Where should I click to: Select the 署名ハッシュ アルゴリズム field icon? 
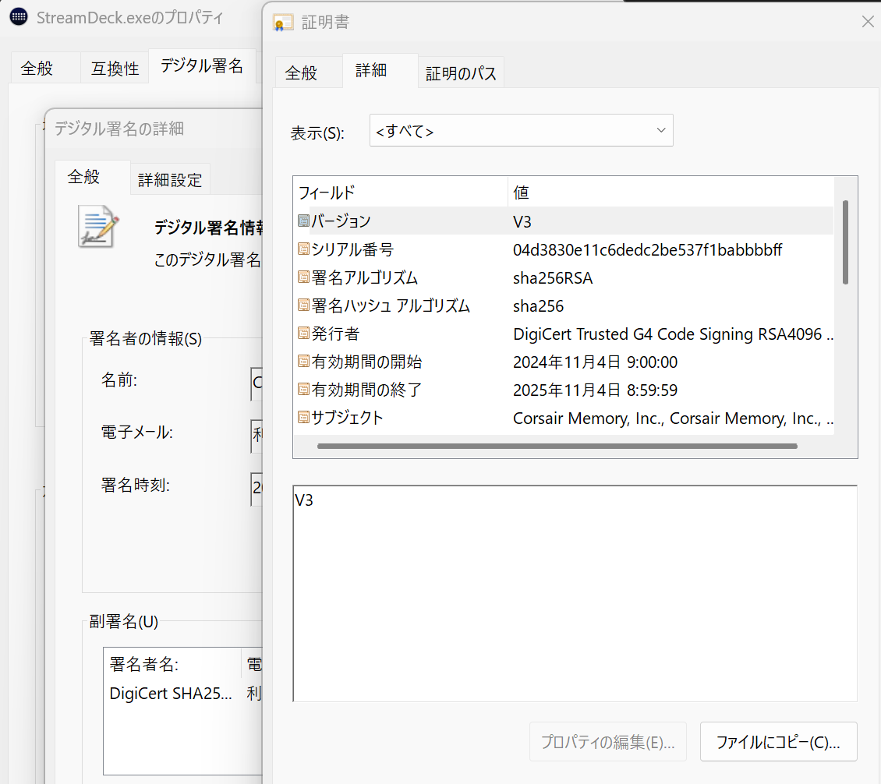pos(303,305)
